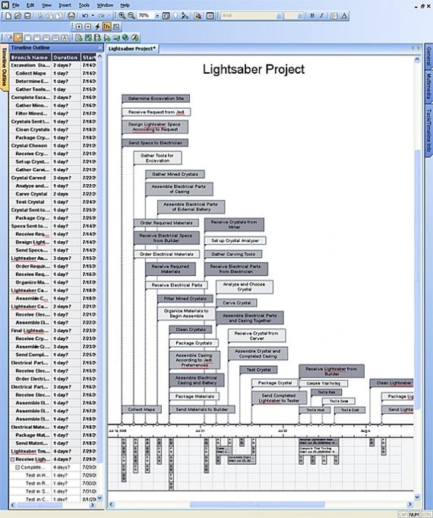This screenshot has height=518, width=433.
Task: Select the Collect Maps outline row
Action: pyautogui.click(x=53, y=73)
